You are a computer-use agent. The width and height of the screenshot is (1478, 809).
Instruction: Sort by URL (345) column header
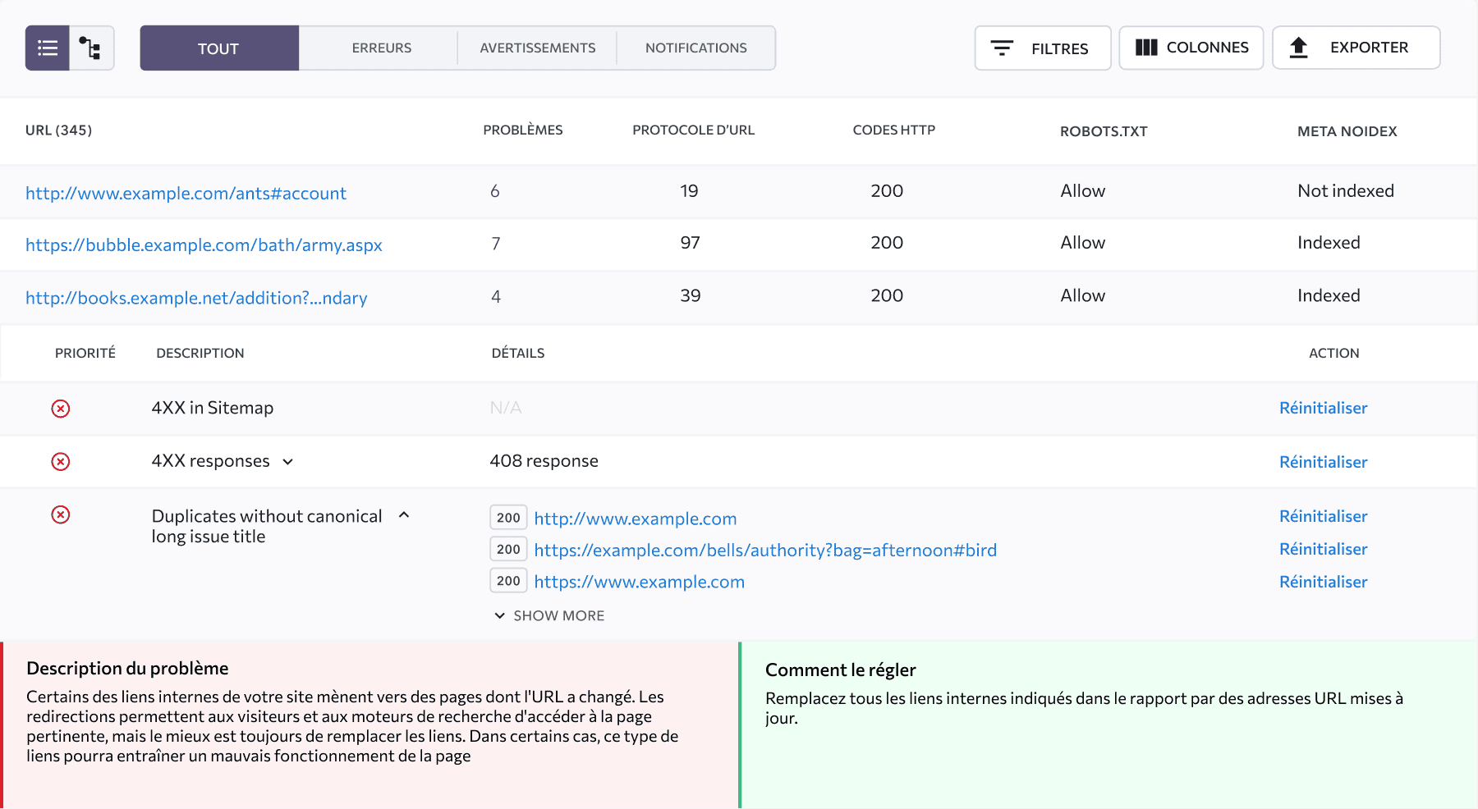coord(58,130)
